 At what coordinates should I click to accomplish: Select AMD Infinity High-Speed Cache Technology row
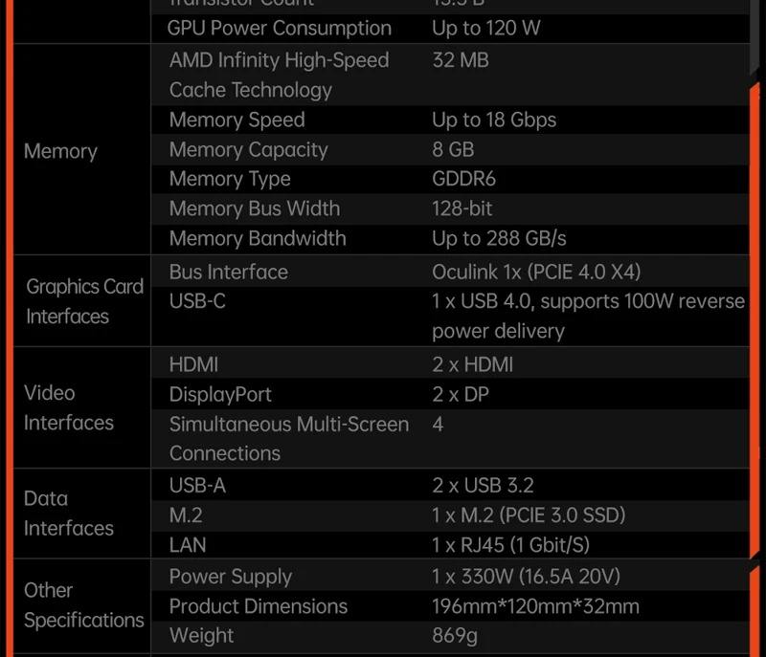point(449,75)
